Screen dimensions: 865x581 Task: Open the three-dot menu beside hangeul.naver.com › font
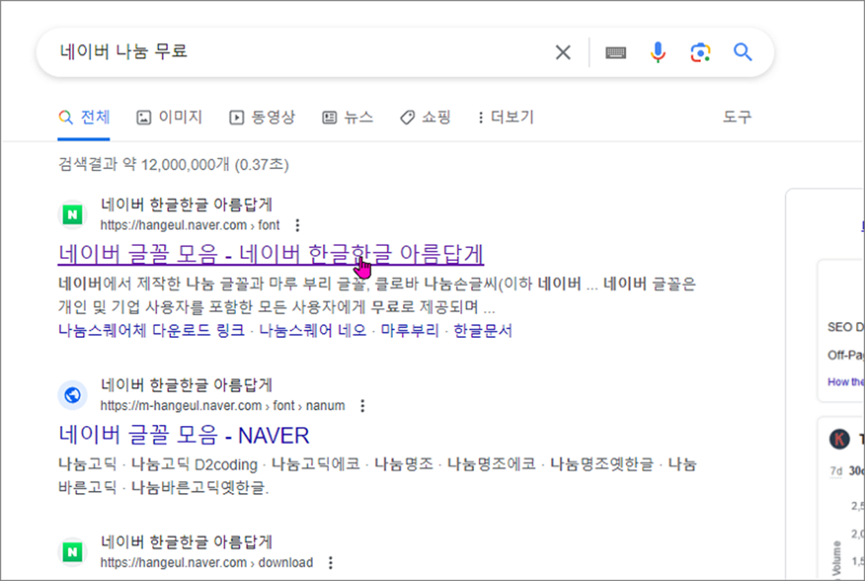click(298, 225)
